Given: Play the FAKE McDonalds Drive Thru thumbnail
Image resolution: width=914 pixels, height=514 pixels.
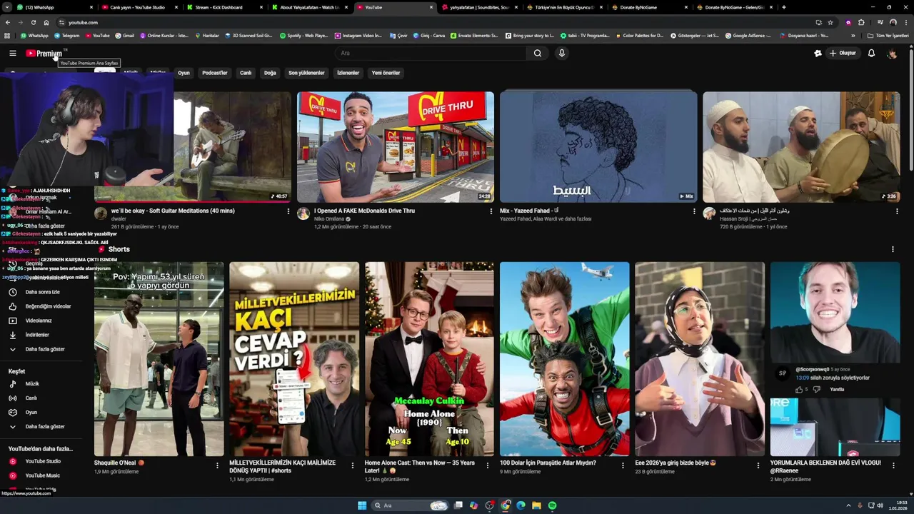Looking at the screenshot, I should click(396, 147).
